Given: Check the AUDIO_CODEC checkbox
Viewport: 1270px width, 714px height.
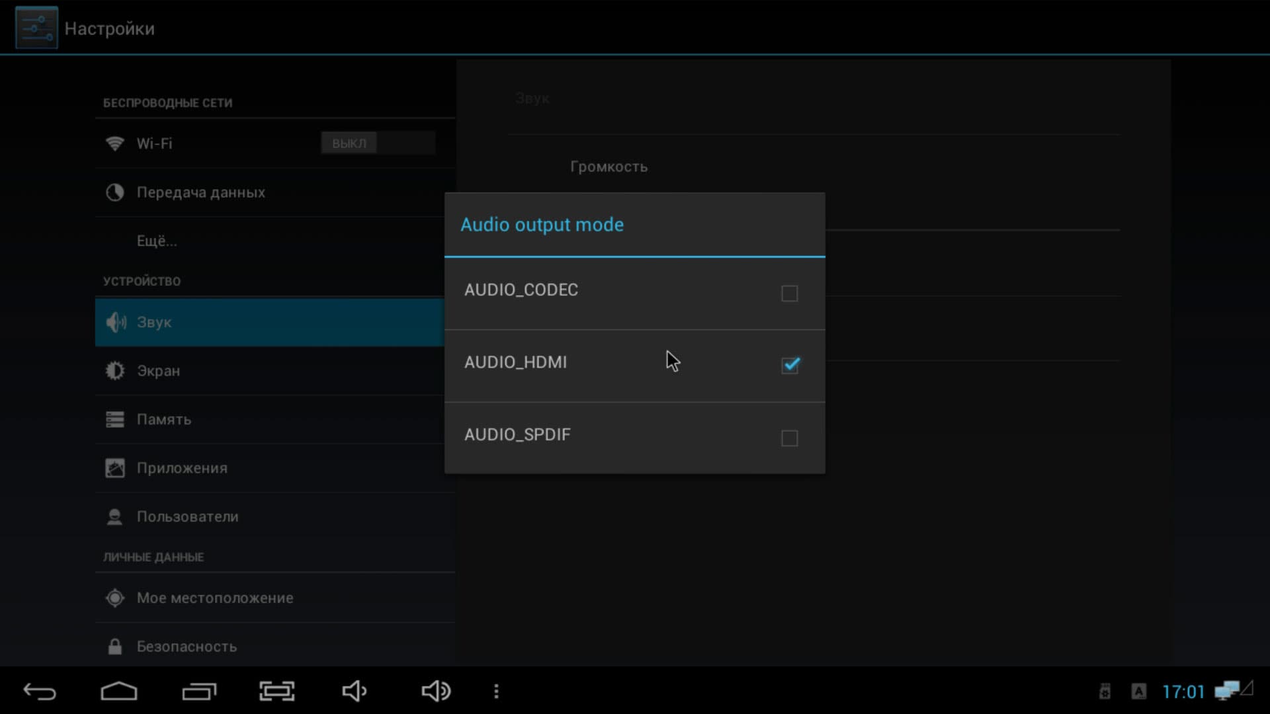Looking at the screenshot, I should pos(789,293).
